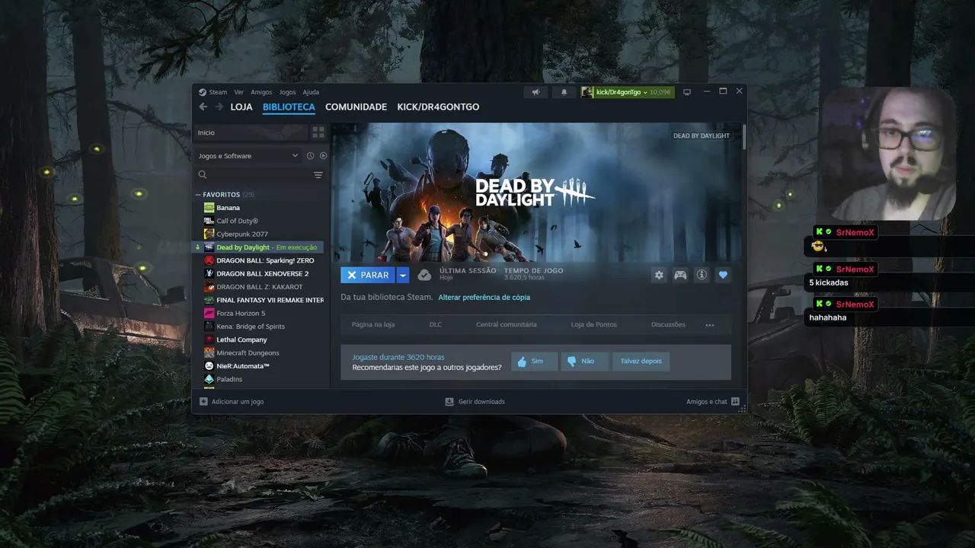Viewport: 975px width, 548px height.
Task: Switch to Big Picture mode monitor icon
Action: [x=687, y=92]
